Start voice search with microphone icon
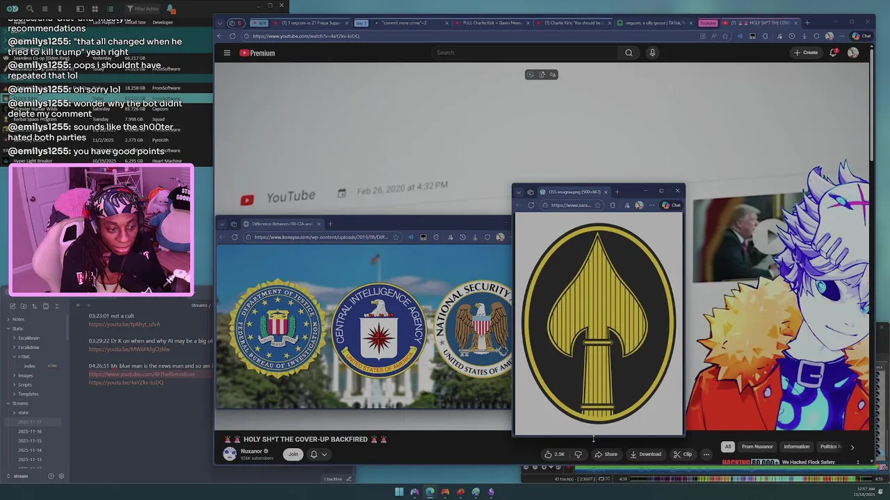890x500 pixels. (652, 53)
